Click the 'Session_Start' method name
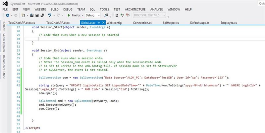The width and height of the screenshot is (265, 133). point(52,27)
